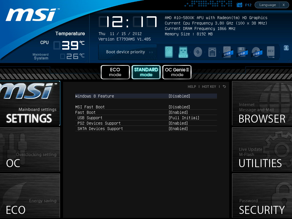This screenshot has width=292, height=219.
Task: Select network LAN boot device icon
Action: tap(212, 52)
